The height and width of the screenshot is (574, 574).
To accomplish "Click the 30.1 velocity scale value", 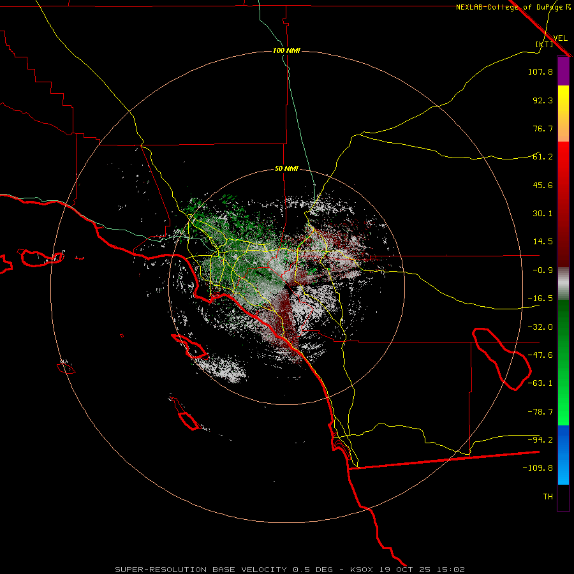I will pyautogui.click(x=543, y=214).
